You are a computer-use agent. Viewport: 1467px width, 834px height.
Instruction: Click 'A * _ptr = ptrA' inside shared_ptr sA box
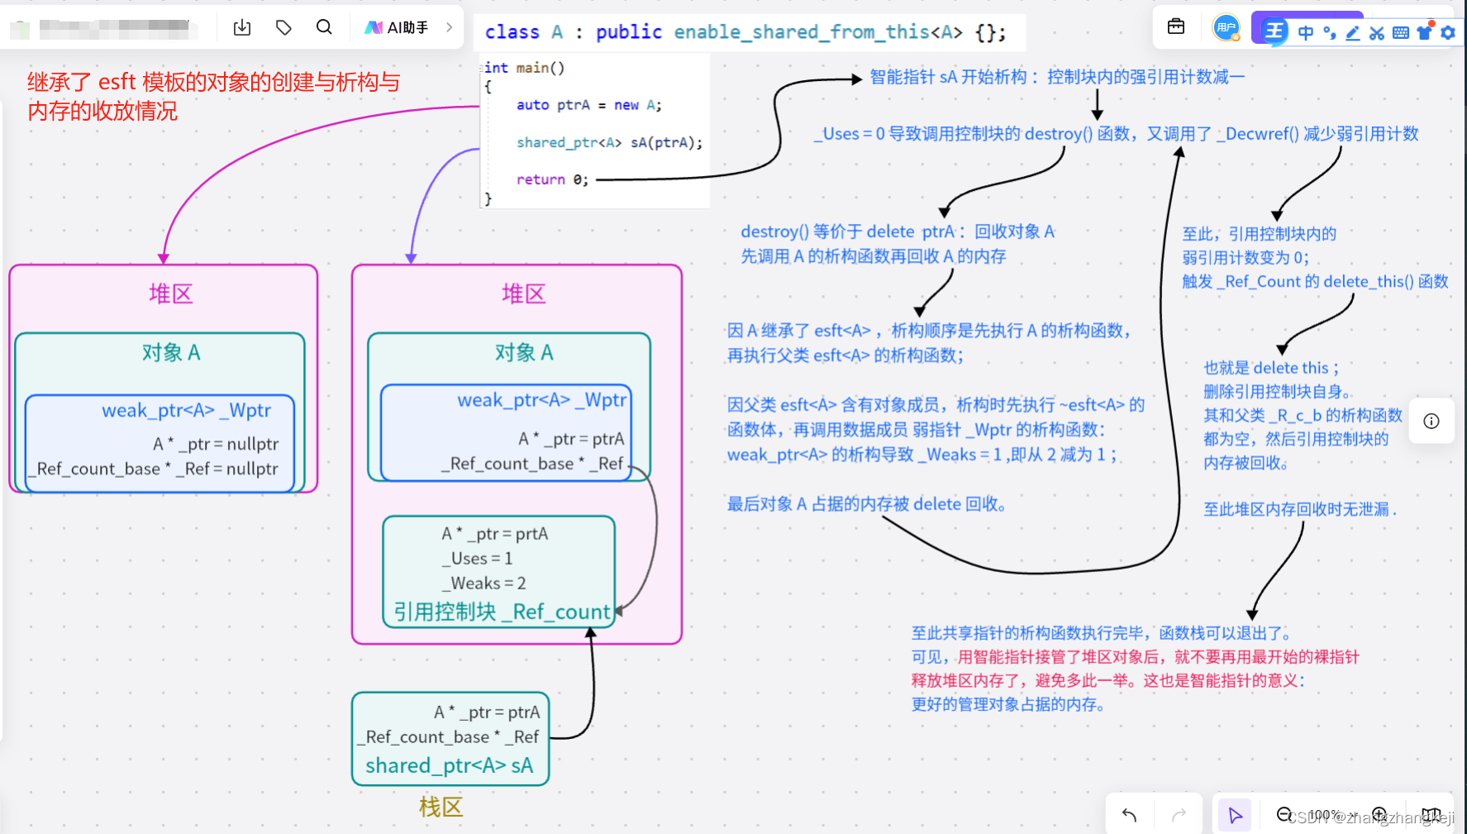[487, 712]
